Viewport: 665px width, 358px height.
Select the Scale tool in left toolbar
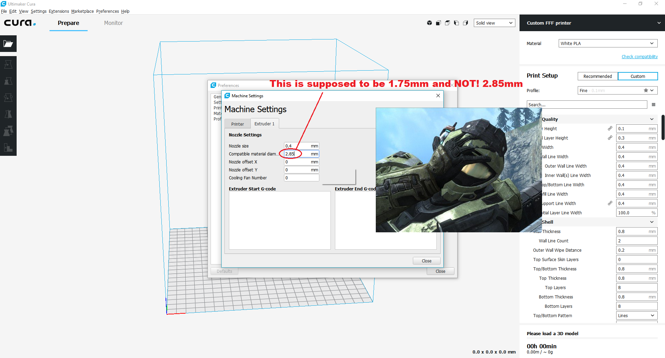[x=8, y=81]
